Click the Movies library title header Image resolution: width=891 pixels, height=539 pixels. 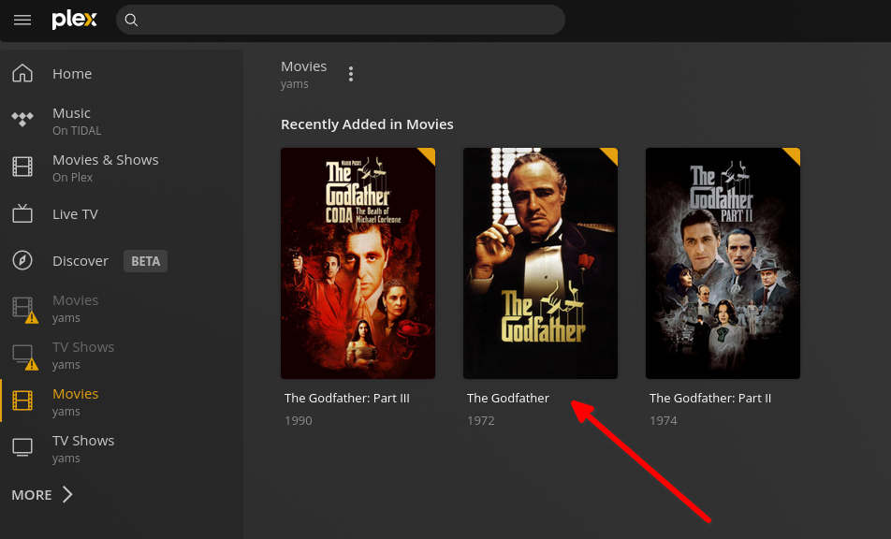pos(303,66)
